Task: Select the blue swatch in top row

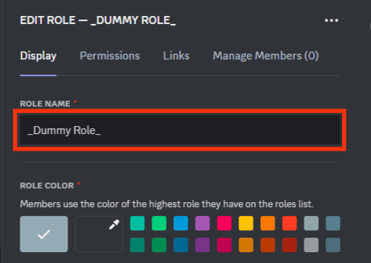Action: click(x=181, y=223)
